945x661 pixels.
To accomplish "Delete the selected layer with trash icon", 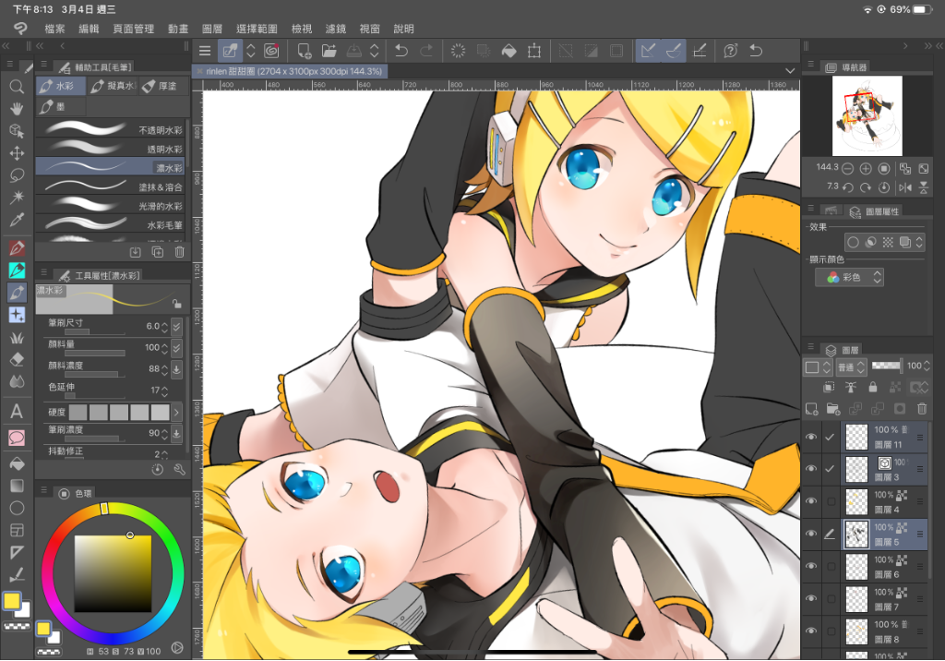I will [922, 410].
